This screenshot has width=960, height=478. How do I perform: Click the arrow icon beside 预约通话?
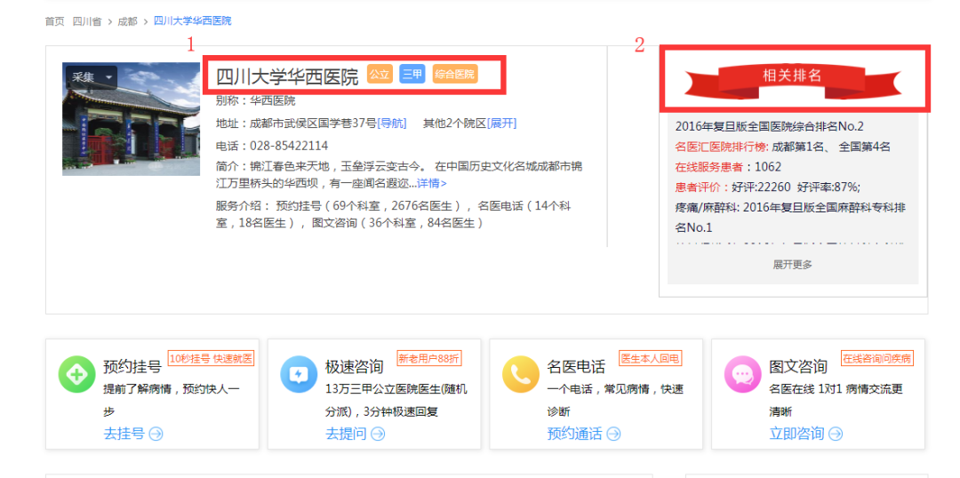pos(613,434)
